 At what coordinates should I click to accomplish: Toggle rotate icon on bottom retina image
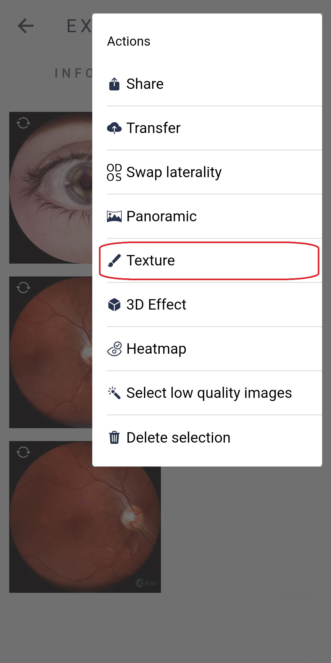(23, 452)
